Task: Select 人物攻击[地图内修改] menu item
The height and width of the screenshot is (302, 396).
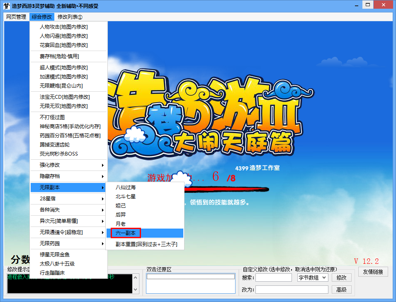Action: pos(69,27)
